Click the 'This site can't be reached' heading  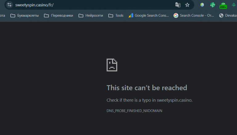pyautogui.click(x=147, y=88)
